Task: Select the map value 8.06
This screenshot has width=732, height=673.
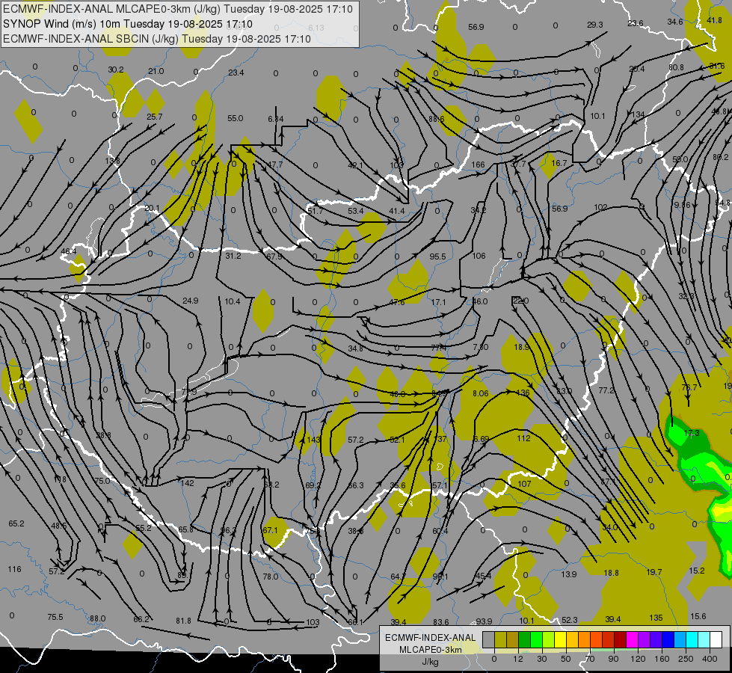Action: (x=480, y=393)
